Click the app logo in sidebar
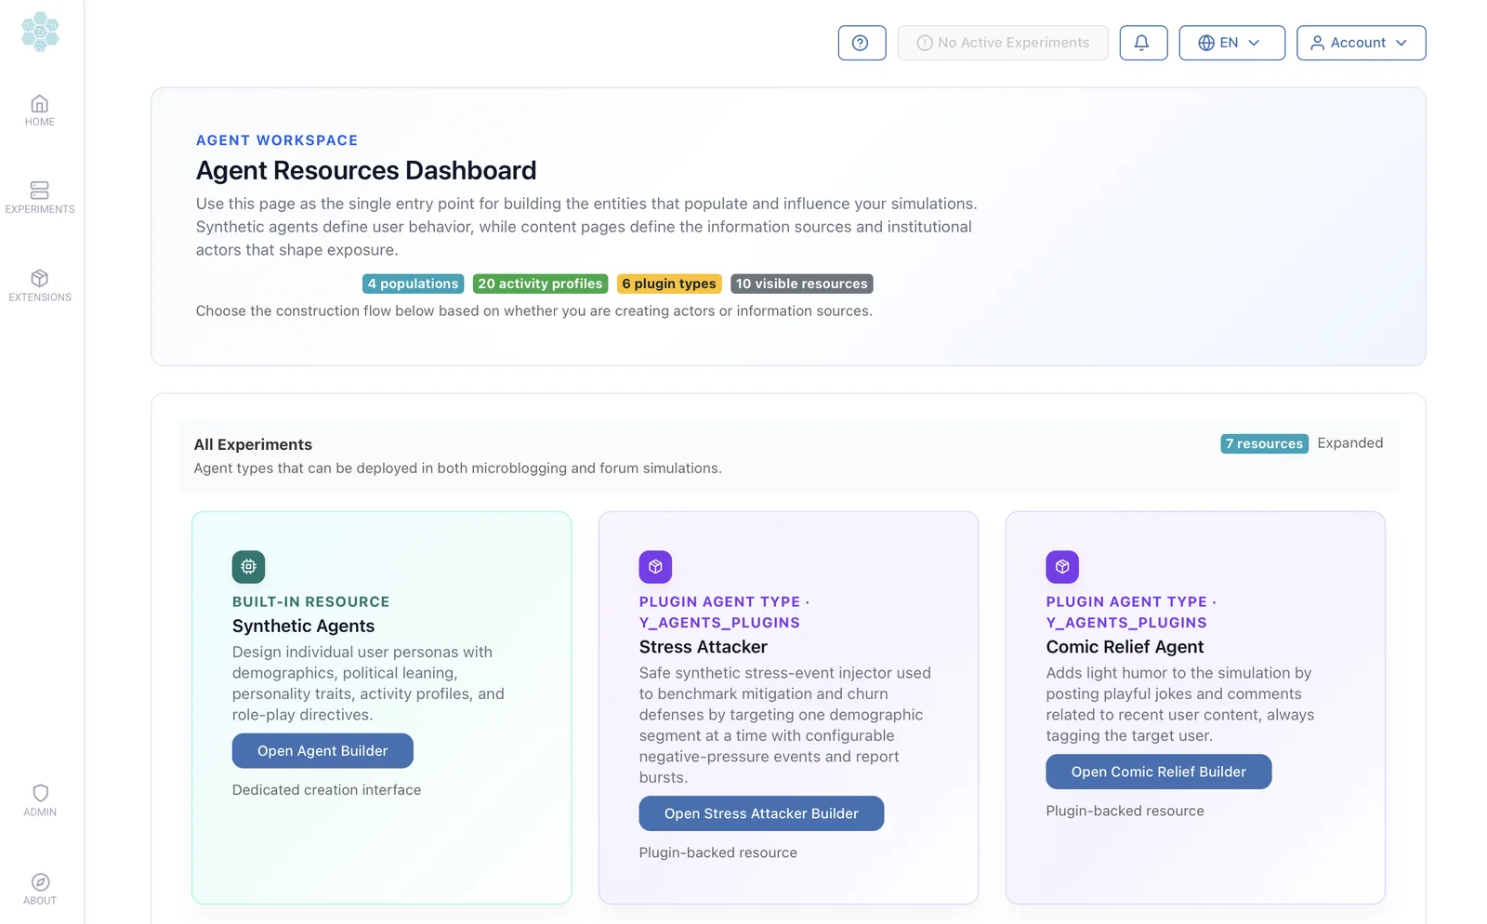Screen dimensions: 1487x924 pyautogui.click(x=40, y=32)
